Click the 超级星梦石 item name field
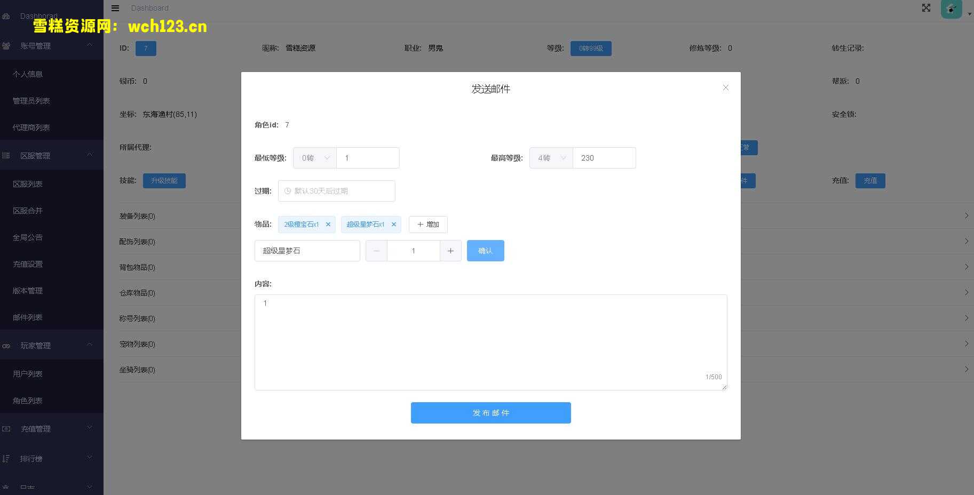Screen dimensions: 974x495 tap(307, 251)
